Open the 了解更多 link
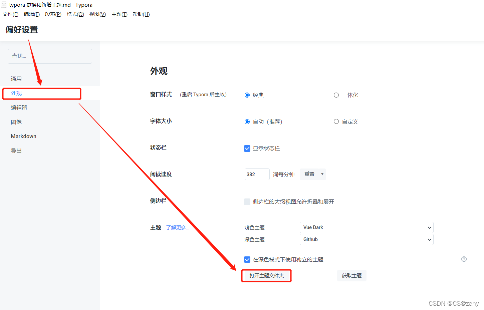 click(178, 227)
